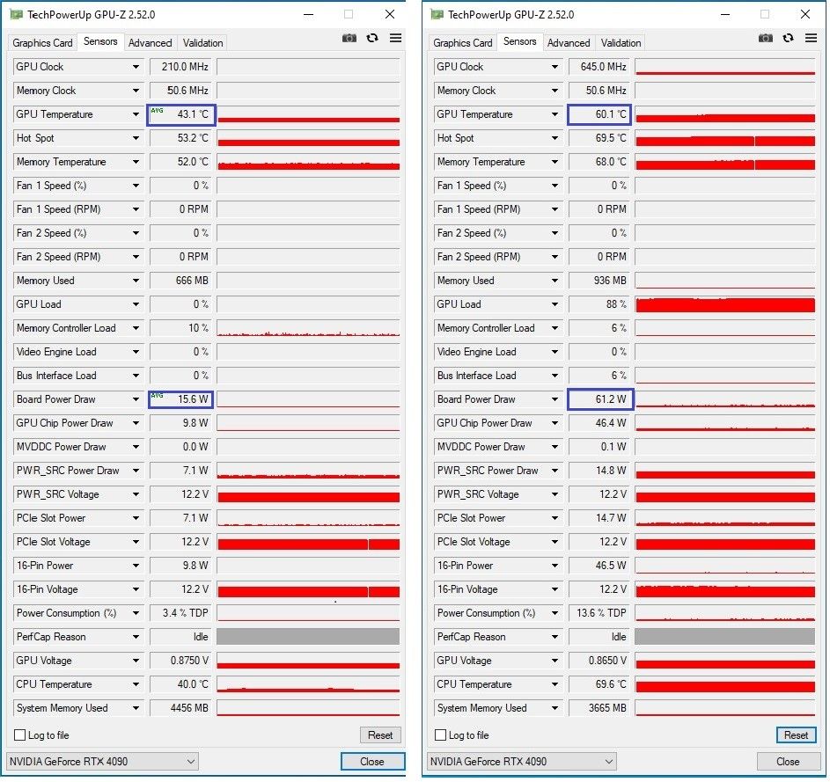Screen dimensions: 830x782
Task: Click GPU Temperature value 43.1 °C in left window
Action: (x=181, y=114)
